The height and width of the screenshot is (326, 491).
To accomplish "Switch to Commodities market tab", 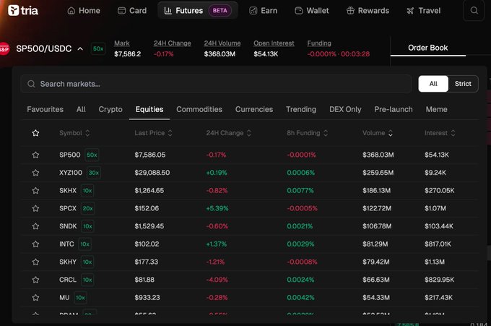I will click(199, 109).
